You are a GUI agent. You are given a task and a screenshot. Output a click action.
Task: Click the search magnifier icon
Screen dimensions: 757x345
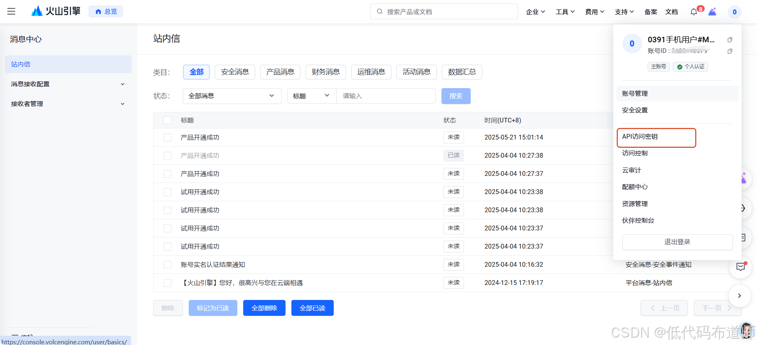(x=379, y=11)
